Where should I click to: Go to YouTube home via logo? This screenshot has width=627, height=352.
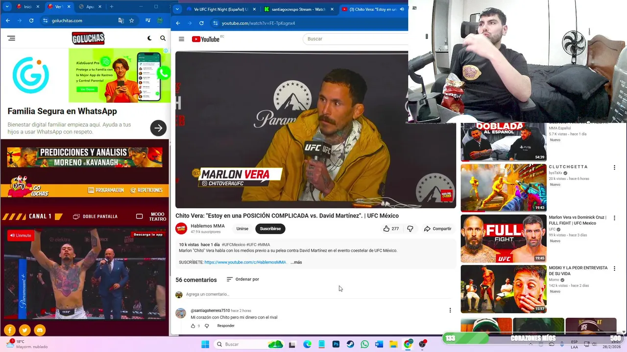tap(206, 39)
